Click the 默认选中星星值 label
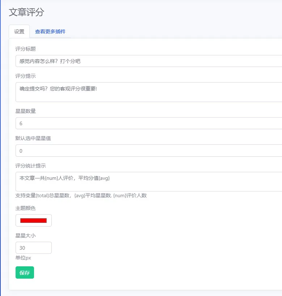This screenshot has height=296, width=282. tap(33, 138)
